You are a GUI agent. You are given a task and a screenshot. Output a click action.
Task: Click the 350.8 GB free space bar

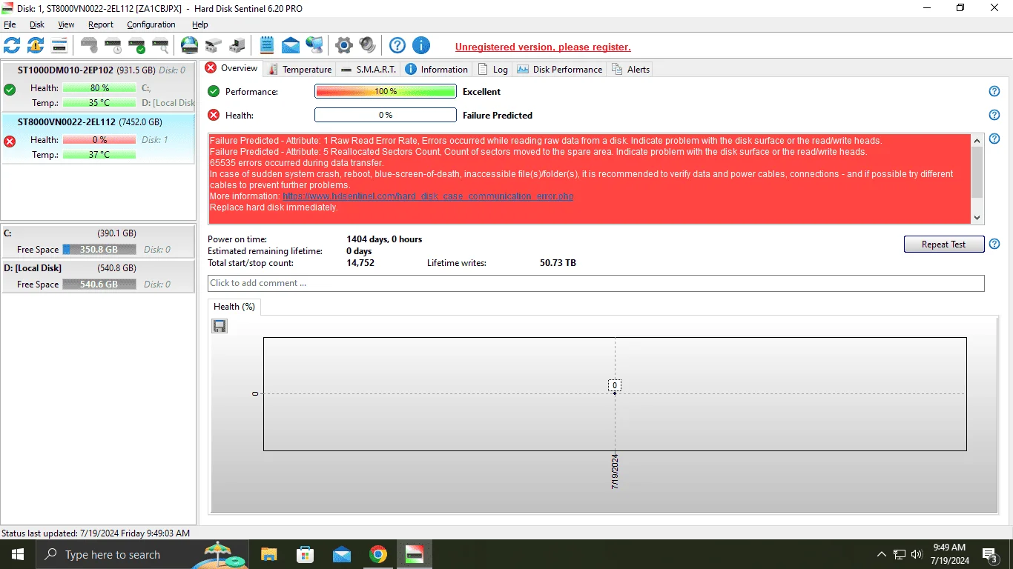point(99,250)
